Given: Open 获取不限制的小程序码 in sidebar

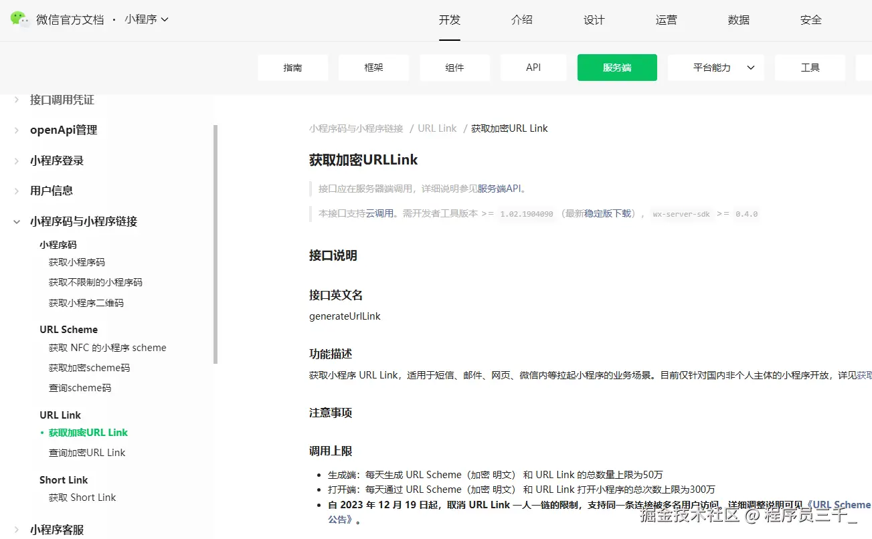Looking at the screenshot, I should (96, 282).
